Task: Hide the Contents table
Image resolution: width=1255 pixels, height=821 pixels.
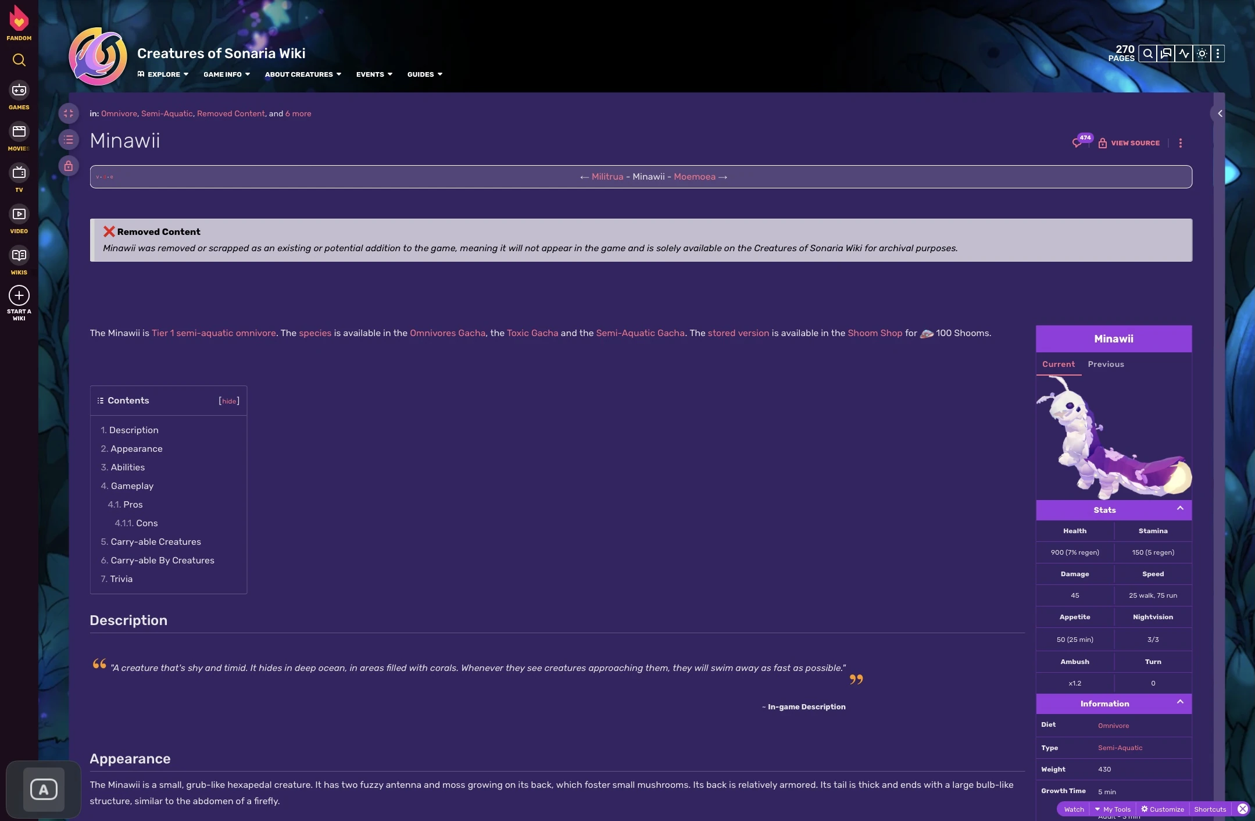Action: [229, 401]
